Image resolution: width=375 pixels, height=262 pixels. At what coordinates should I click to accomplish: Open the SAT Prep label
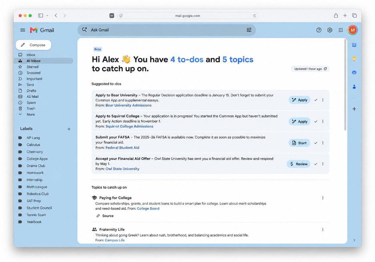tap(34, 201)
